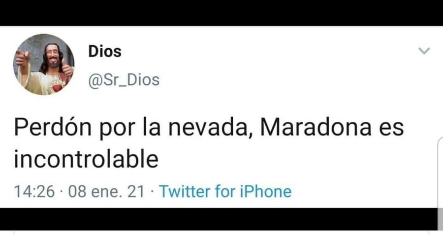
Task: Open the @Sr_Dios handle profile
Action: click(x=124, y=80)
